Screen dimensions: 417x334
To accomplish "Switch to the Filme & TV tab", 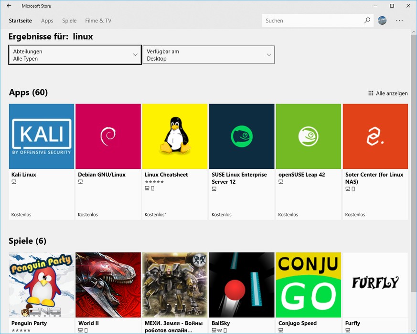I will click(98, 21).
